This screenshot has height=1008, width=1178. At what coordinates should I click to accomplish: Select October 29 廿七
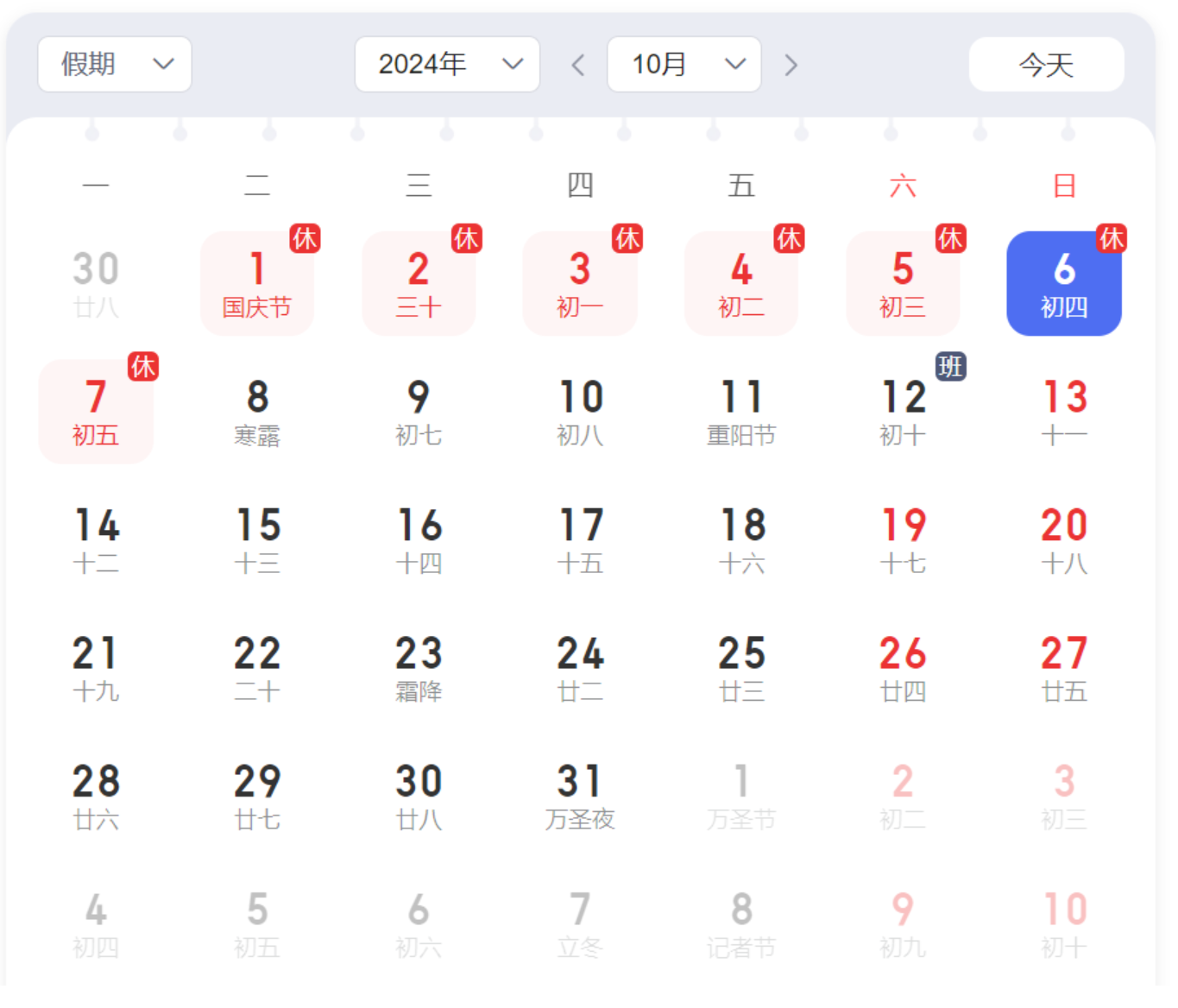(x=257, y=797)
